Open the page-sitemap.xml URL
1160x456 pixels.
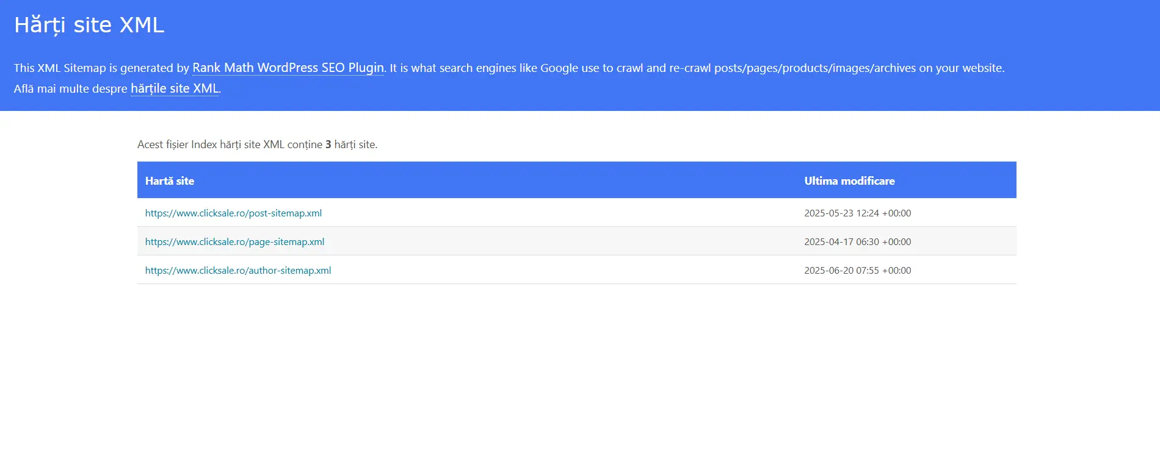point(234,242)
